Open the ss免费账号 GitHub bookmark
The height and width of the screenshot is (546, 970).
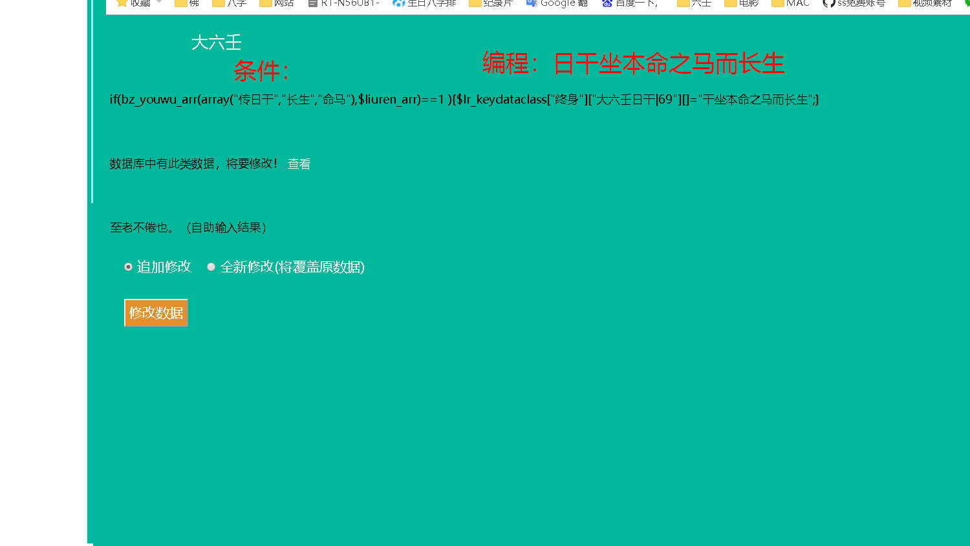854,3
